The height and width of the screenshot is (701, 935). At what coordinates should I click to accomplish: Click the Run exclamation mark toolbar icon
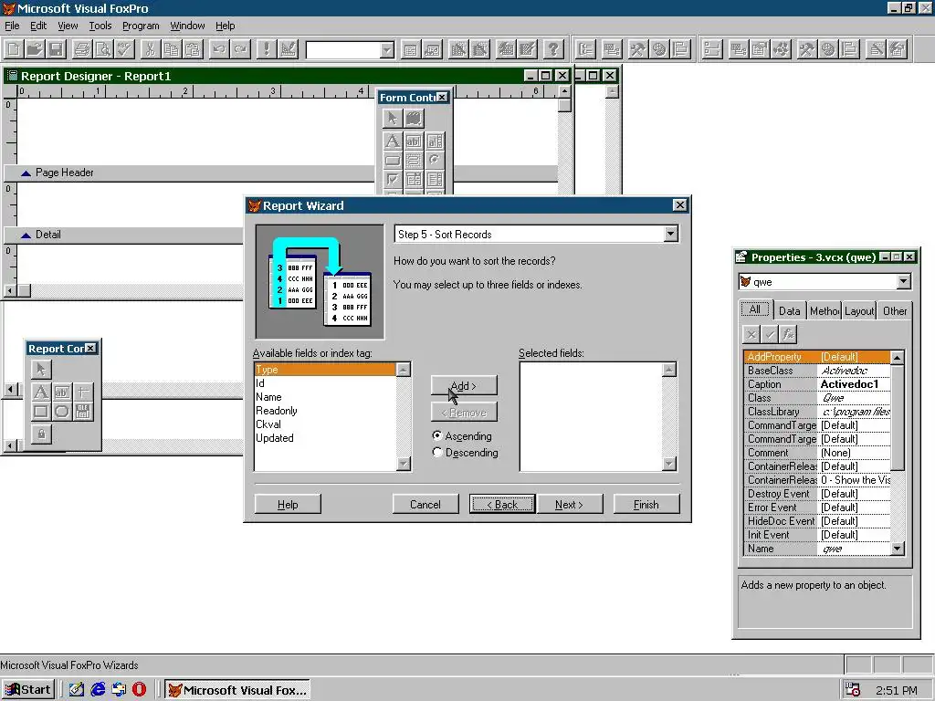coord(266,49)
